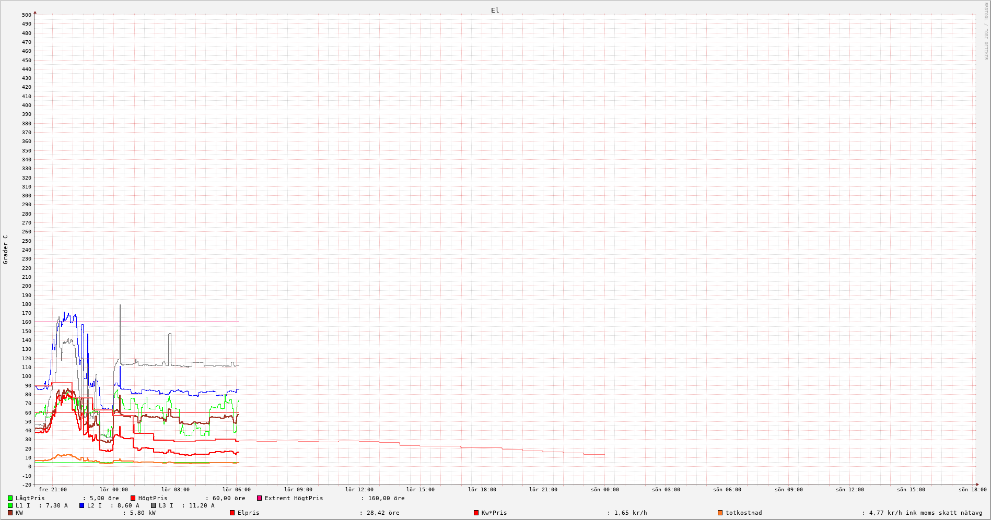
Task: Click the "Grader C" vertical axis label
Action: pyautogui.click(x=6, y=250)
